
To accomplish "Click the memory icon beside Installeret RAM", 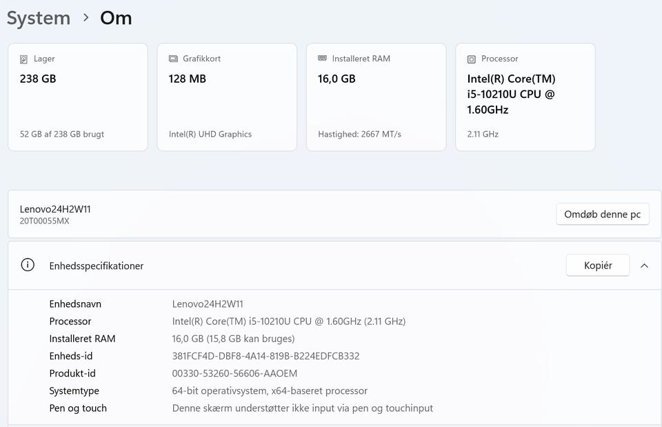I will click(322, 59).
